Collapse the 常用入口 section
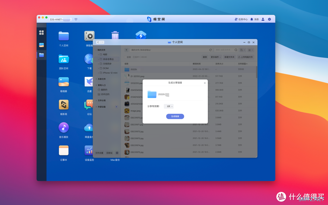This screenshot has height=205, width=328. (x=96, y=85)
